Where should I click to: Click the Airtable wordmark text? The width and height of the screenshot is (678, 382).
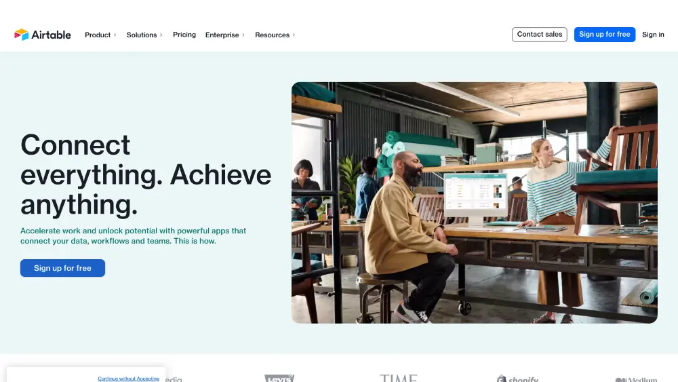[52, 35]
